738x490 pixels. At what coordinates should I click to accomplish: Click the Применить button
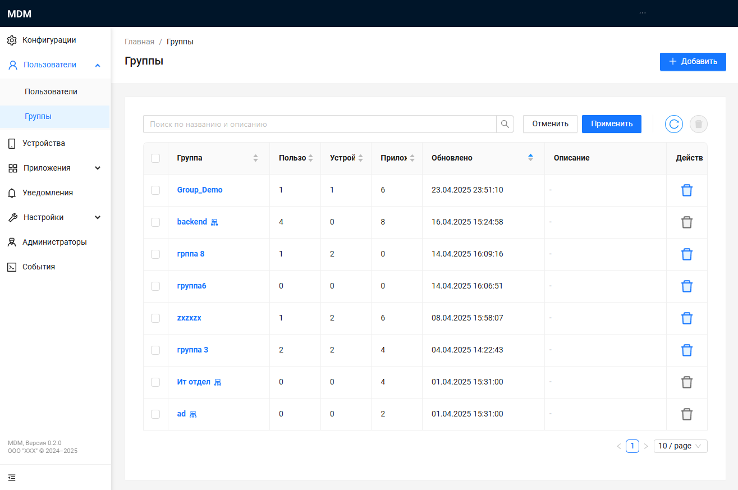(611, 124)
